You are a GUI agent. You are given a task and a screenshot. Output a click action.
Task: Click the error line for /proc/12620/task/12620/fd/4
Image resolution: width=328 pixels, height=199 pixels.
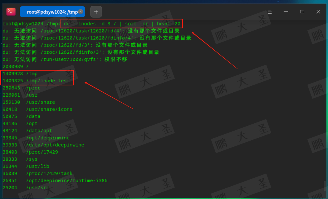tap(91, 31)
